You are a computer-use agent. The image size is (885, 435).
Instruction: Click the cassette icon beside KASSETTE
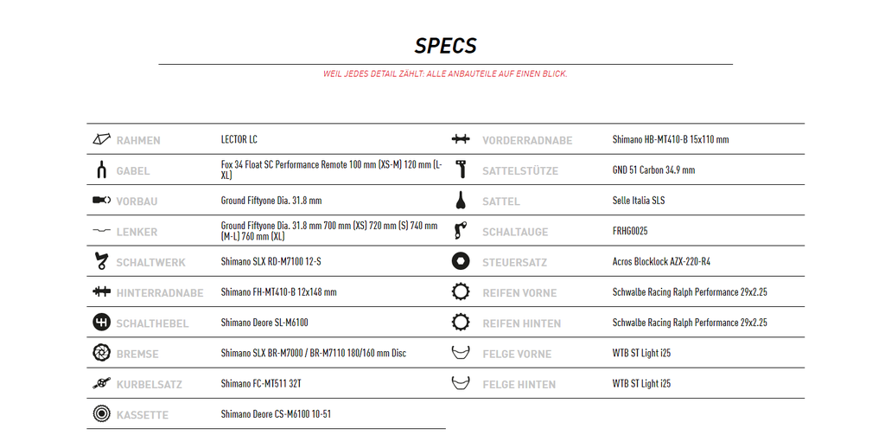pyautogui.click(x=102, y=413)
